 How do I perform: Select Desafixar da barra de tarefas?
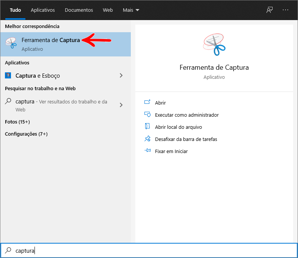point(186,139)
